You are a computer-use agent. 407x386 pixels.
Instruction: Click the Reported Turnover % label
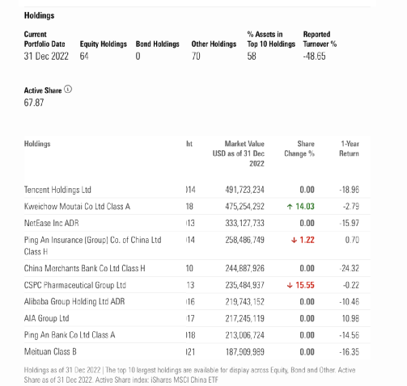320,39
